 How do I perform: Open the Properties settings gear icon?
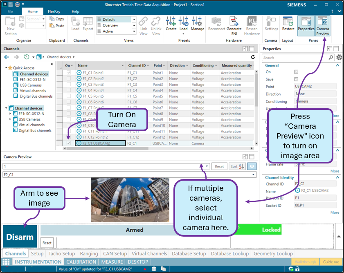[339, 58]
